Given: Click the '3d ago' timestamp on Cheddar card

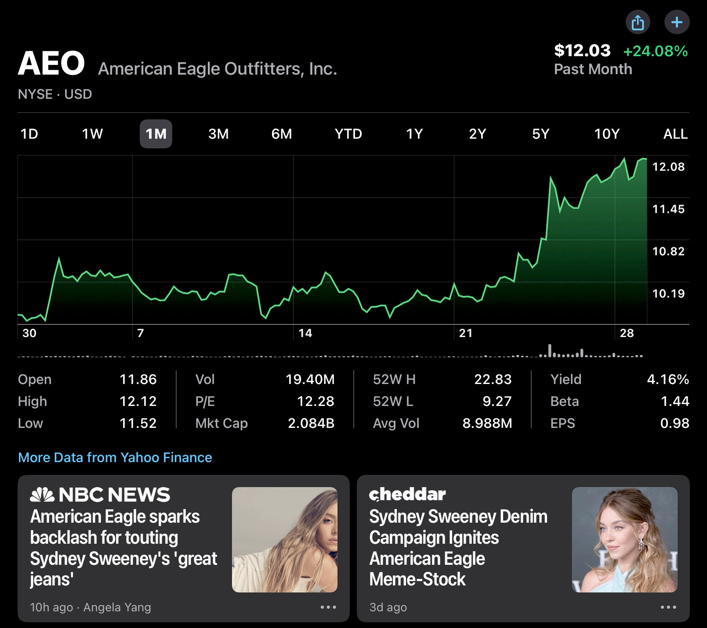Looking at the screenshot, I should coord(388,607).
